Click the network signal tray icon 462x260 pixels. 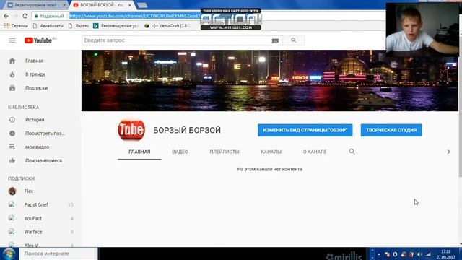[428, 254]
